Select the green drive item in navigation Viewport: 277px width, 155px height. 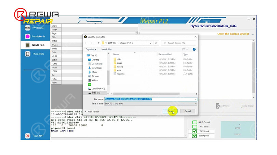coord(90,84)
